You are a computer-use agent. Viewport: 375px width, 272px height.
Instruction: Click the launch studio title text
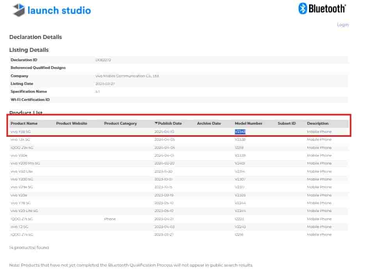(59, 10)
